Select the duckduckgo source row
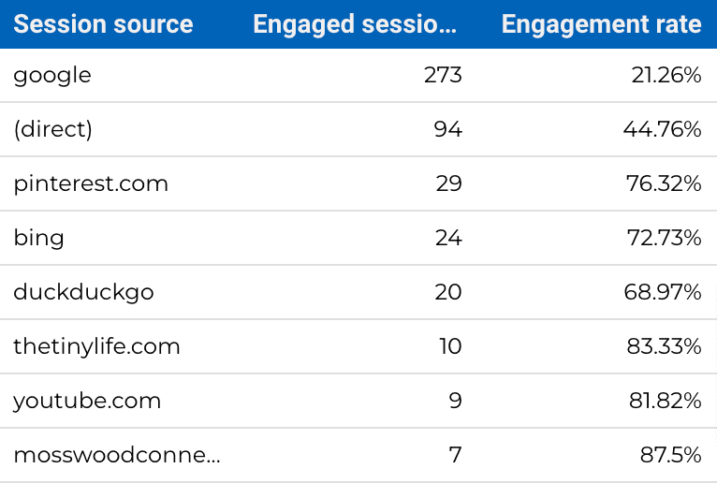The image size is (717, 483). point(358,292)
